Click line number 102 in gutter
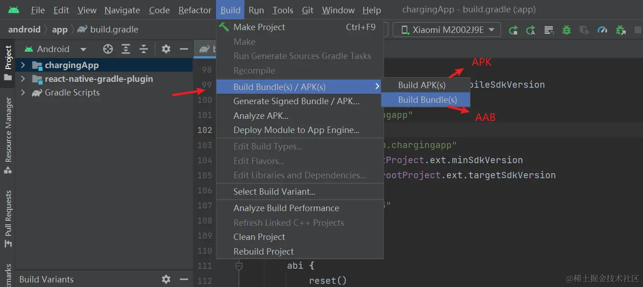The height and width of the screenshot is (287, 643). click(205, 130)
